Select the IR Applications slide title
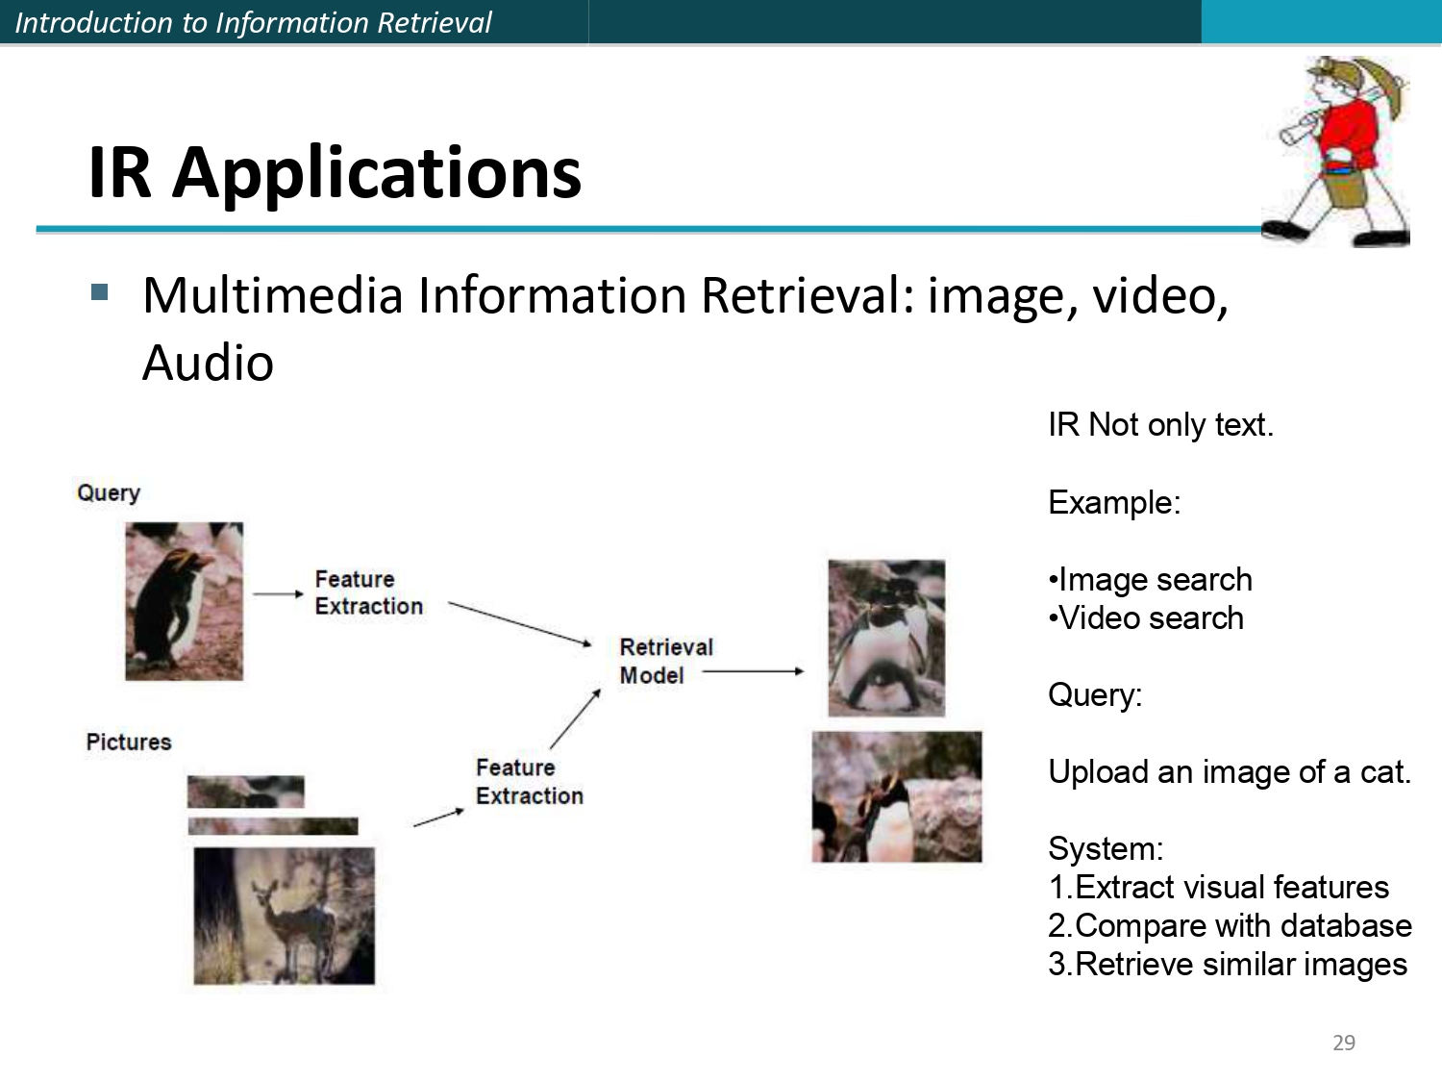The width and height of the screenshot is (1442, 1082). click(x=334, y=173)
